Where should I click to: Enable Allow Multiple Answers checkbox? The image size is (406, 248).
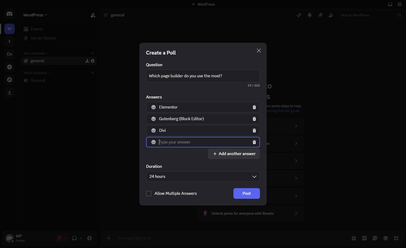point(149,193)
